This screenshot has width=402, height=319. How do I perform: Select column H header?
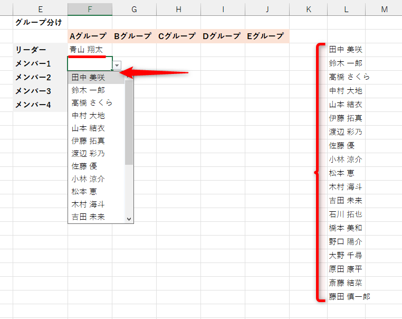178,9
